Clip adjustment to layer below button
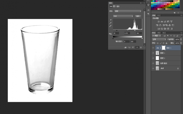 click(x=125, y=47)
